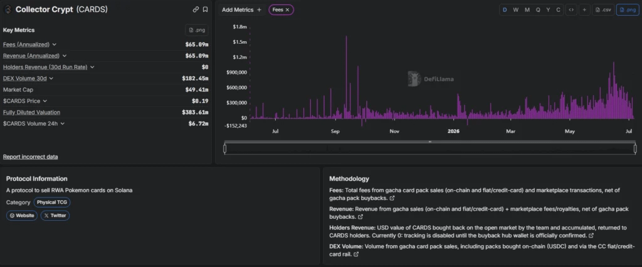Open external source link for Holders Revenue methodology
This screenshot has width=642, height=267.
tap(591, 236)
